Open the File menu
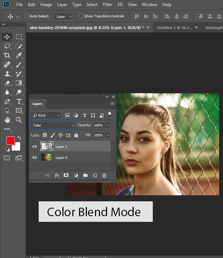The height and width of the screenshot is (258, 223). (x=19, y=5)
